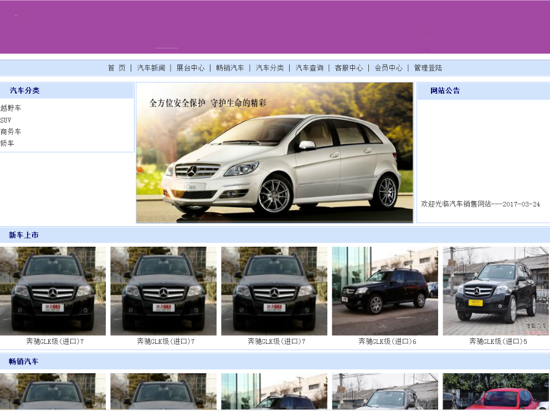
Task: Open first black car thumbnail in 畅销汽车 row
Action: (x=53, y=392)
